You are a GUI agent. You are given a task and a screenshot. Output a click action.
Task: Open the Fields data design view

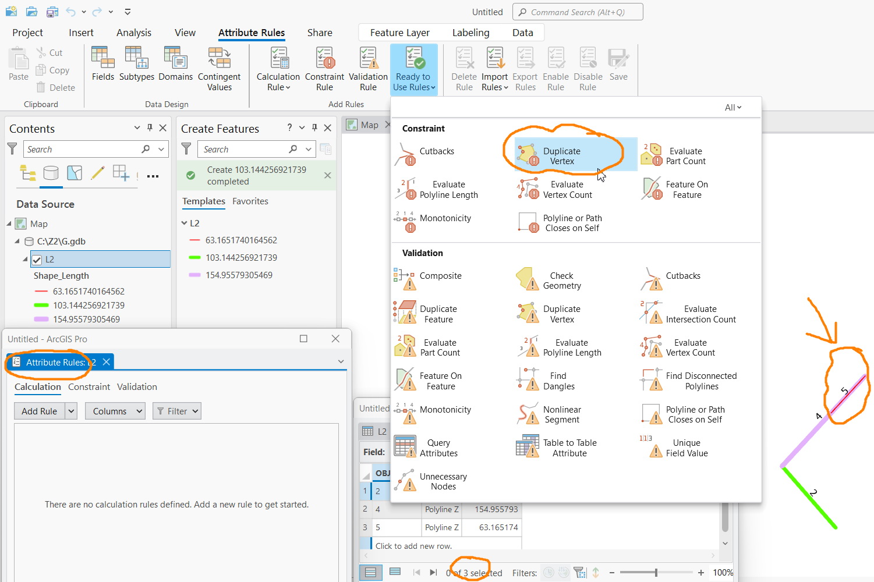coord(102,66)
